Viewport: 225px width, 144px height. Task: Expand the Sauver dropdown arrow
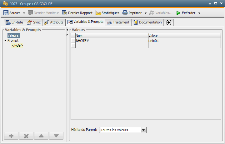[24, 13]
